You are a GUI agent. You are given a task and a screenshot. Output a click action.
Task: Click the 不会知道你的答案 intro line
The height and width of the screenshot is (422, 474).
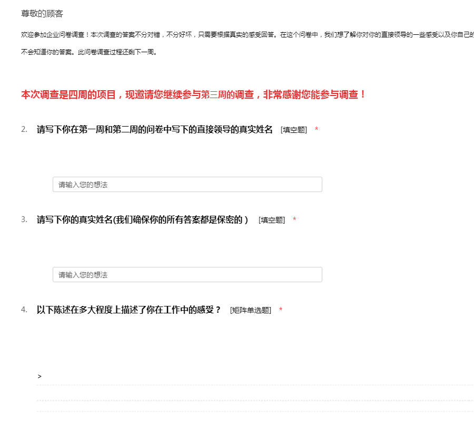click(x=89, y=52)
